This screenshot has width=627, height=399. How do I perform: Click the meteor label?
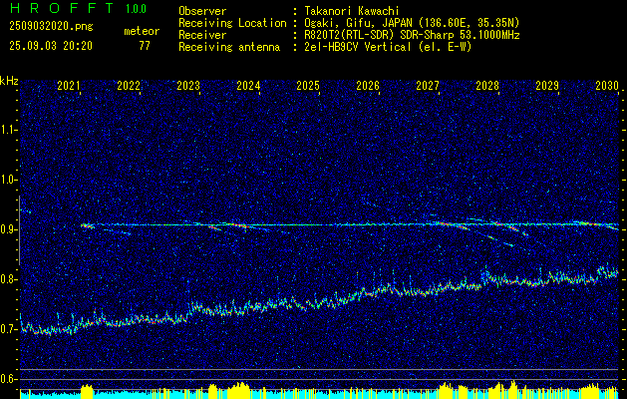142,31
